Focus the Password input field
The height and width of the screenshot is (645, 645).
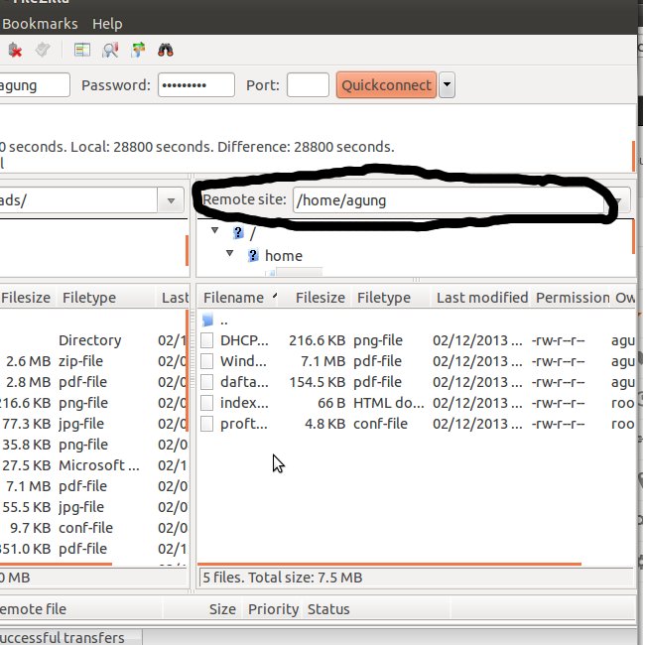coord(196,85)
